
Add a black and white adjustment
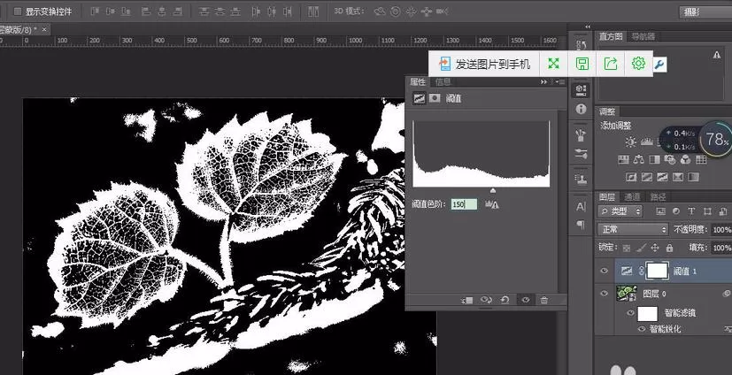(x=654, y=159)
